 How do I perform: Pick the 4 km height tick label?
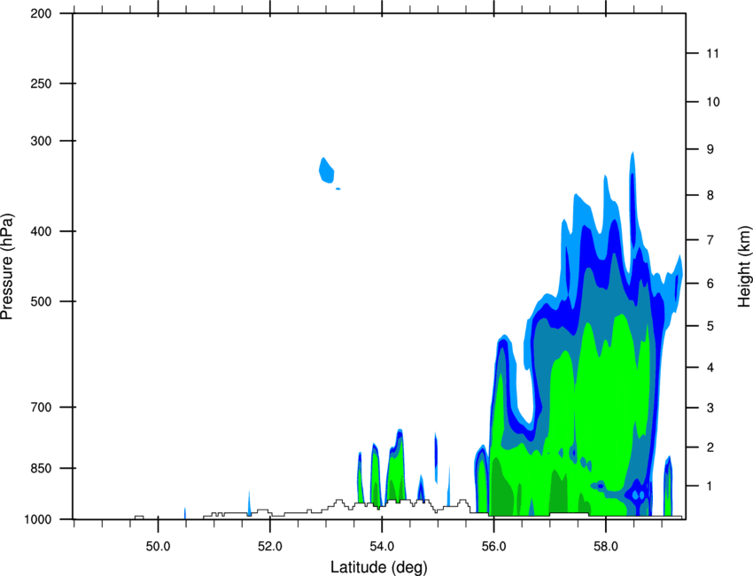tap(710, 368)
